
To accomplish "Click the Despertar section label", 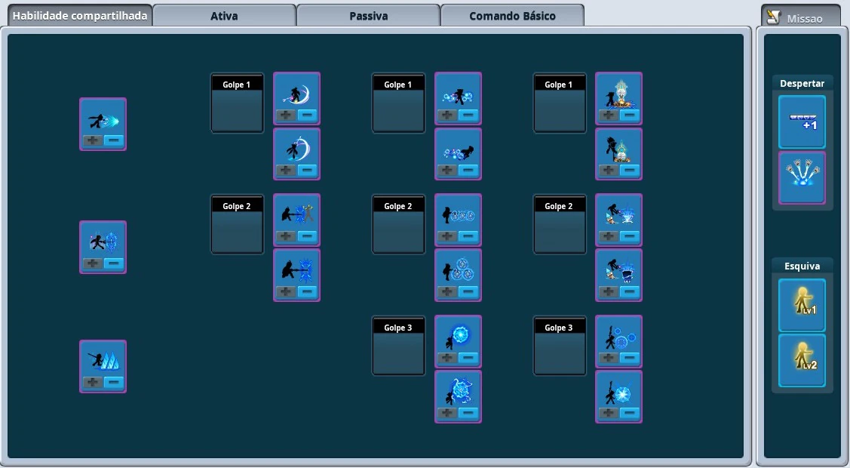I will (802, 84).
